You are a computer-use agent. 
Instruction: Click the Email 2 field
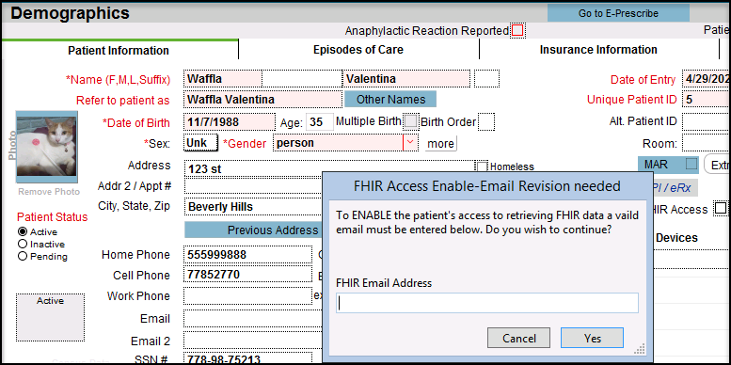[253, 341]
